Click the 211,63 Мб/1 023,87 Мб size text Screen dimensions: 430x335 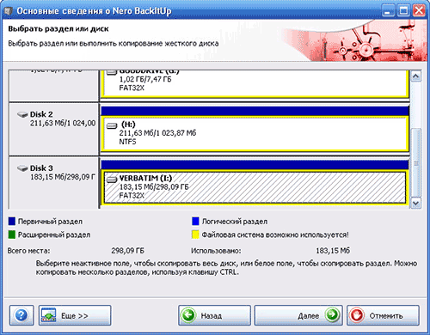pos(157,133)
